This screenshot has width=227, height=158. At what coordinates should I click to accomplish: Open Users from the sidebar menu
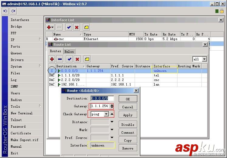(26, 93)
